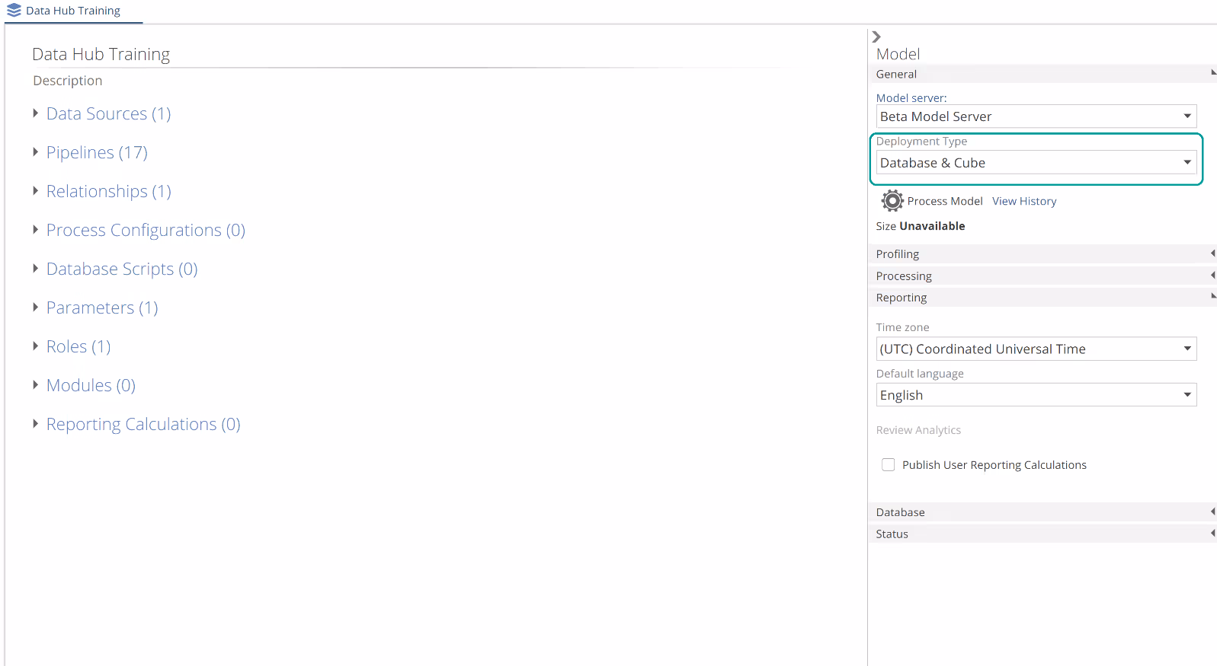Choose a Default language from the dropdown
The image size is (1217, 666).
(x=1036, y=395)
